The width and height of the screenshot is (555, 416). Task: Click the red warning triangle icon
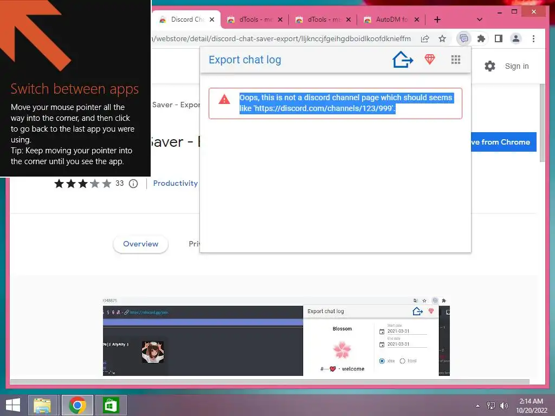pos(224,100)
